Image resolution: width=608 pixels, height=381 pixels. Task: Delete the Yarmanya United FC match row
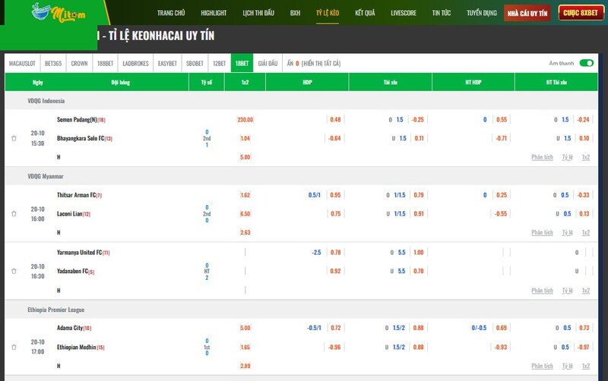[14, 271]
